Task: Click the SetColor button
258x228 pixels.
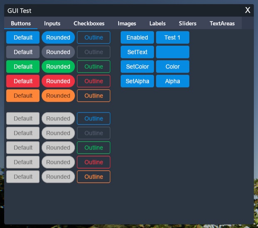Action: pyautogui.click(x=137, y=66)
